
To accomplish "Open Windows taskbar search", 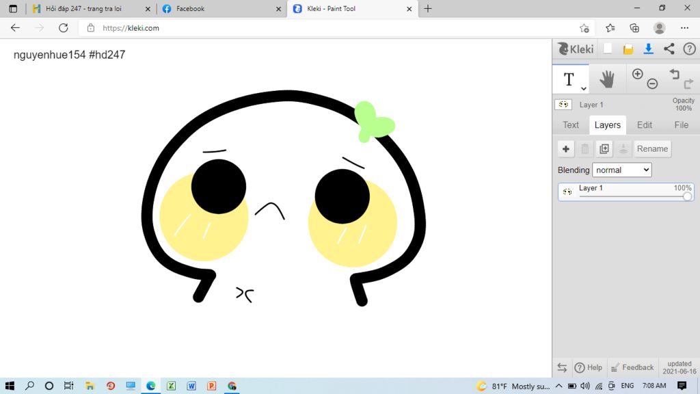I will [x=29, y=386].
